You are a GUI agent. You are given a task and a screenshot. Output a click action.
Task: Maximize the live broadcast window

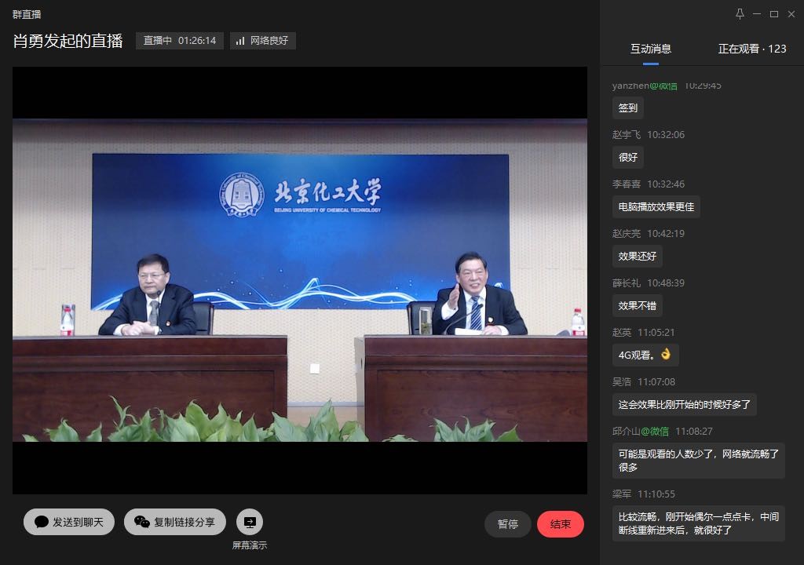[x=774, y=14]
